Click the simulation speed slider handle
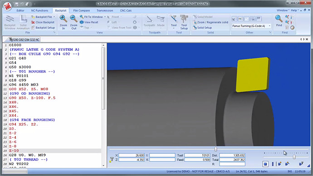 (294, 157)
